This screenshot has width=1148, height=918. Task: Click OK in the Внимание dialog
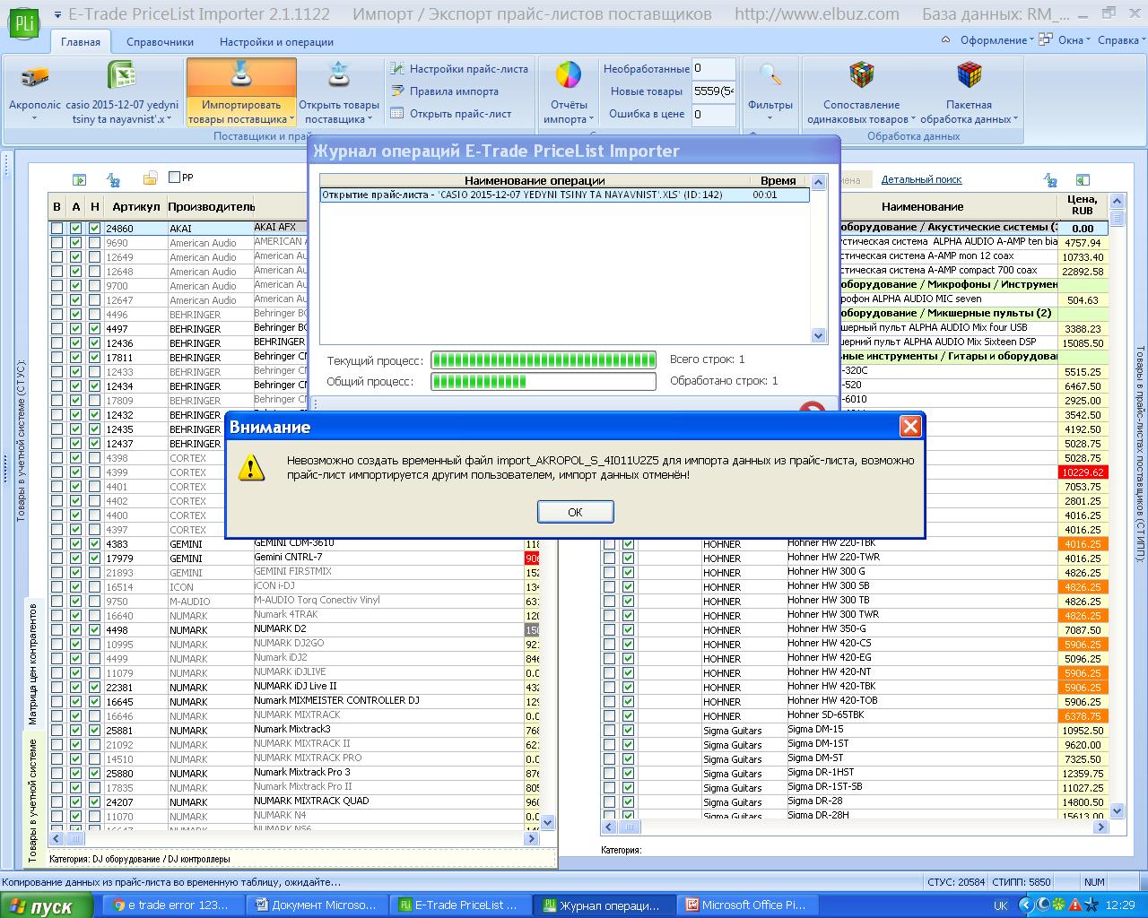[x=575, y=512]
